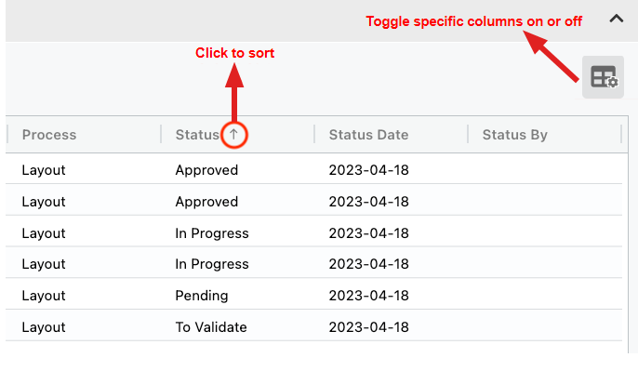The height and width of the screenshot is (371, 638).
Task: Select the first In Progress row
Action: 313,233
